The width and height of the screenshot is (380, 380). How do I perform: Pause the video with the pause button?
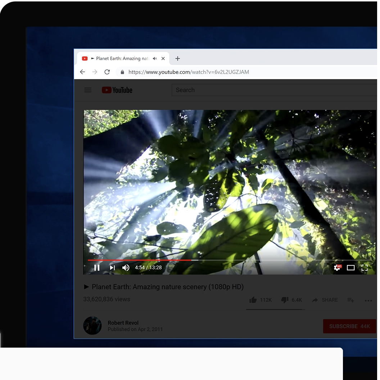pyautogui.click(x=97, y=268)
